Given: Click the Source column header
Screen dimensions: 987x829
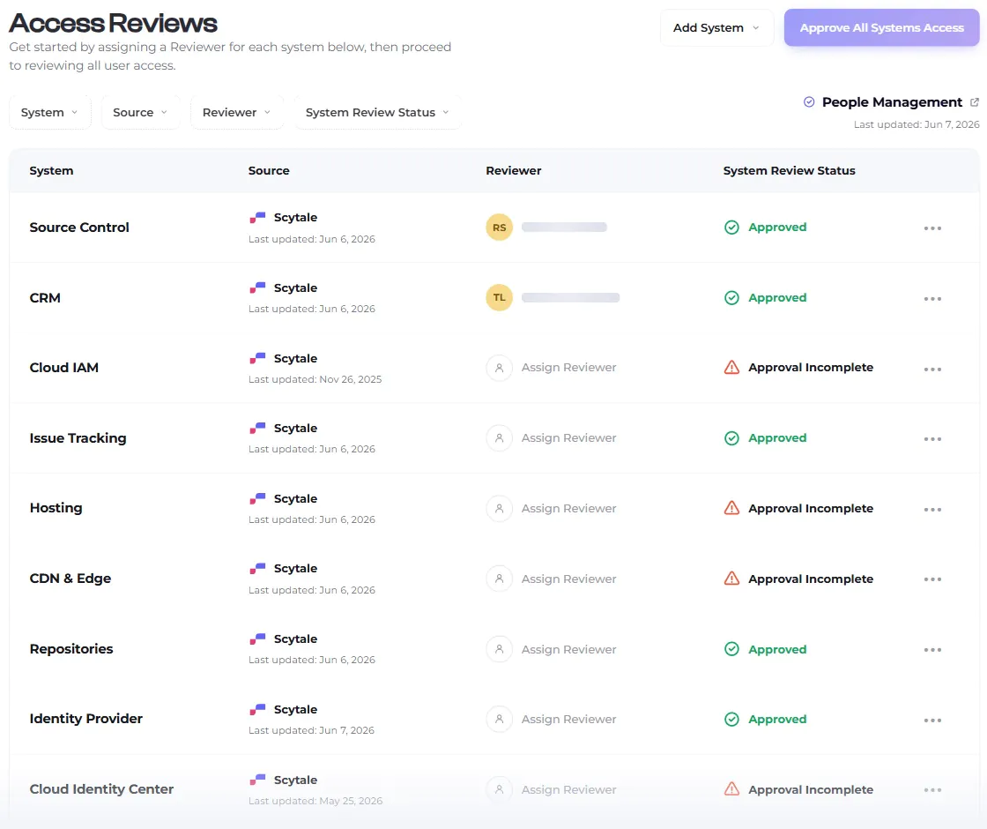Looking at the screenshot, I should [x=269, y=171].
